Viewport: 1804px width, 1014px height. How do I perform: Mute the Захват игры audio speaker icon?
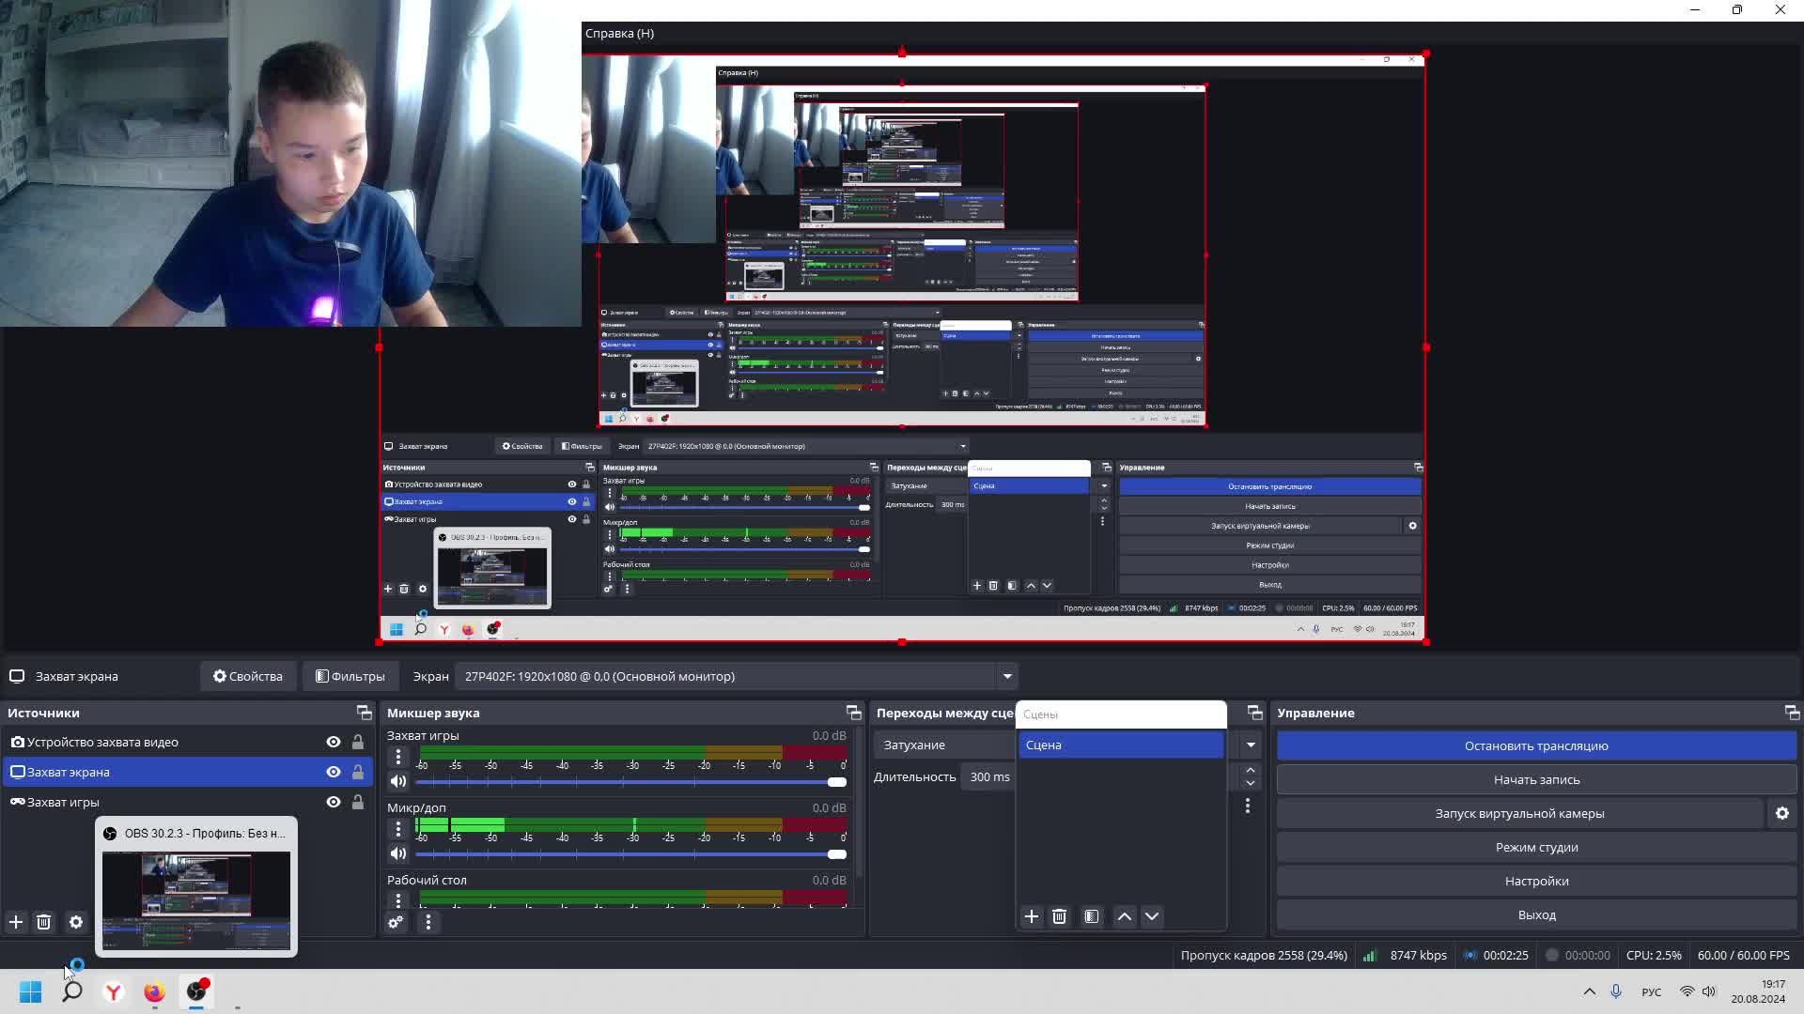[x=398, y=781]
